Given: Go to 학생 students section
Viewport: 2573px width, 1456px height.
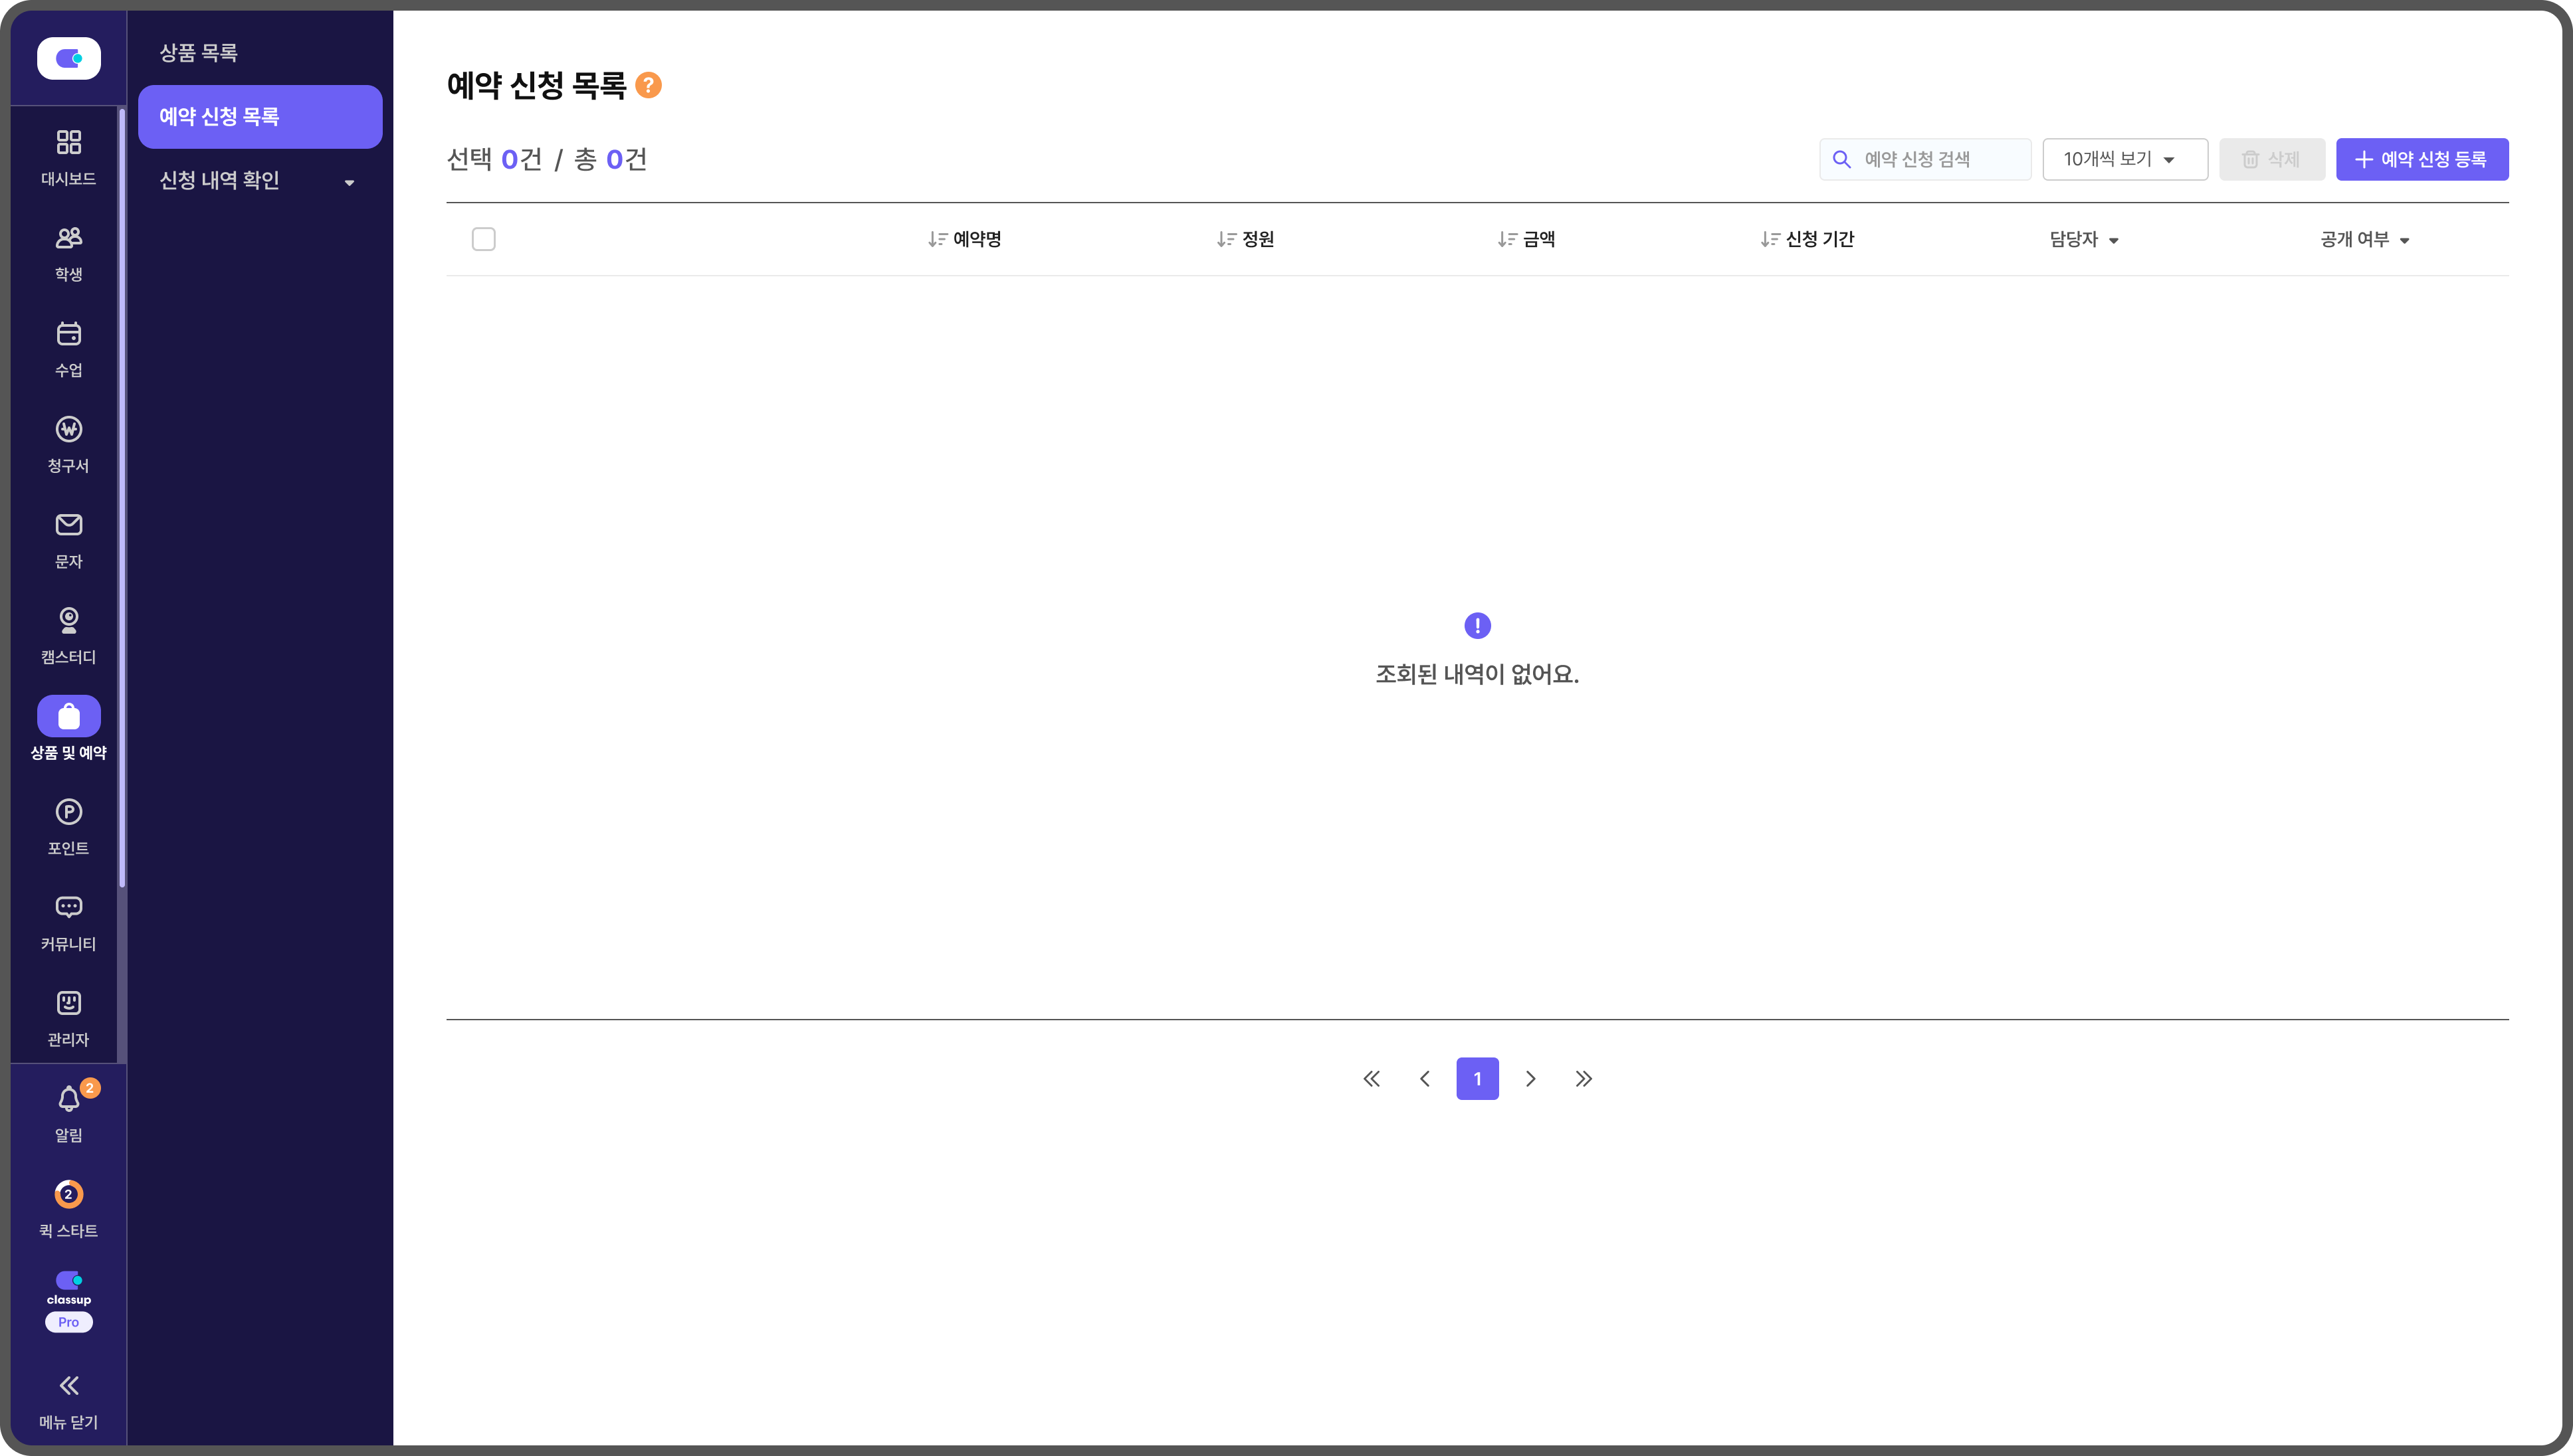Looking at the screenshot, I should coord(68,238).
